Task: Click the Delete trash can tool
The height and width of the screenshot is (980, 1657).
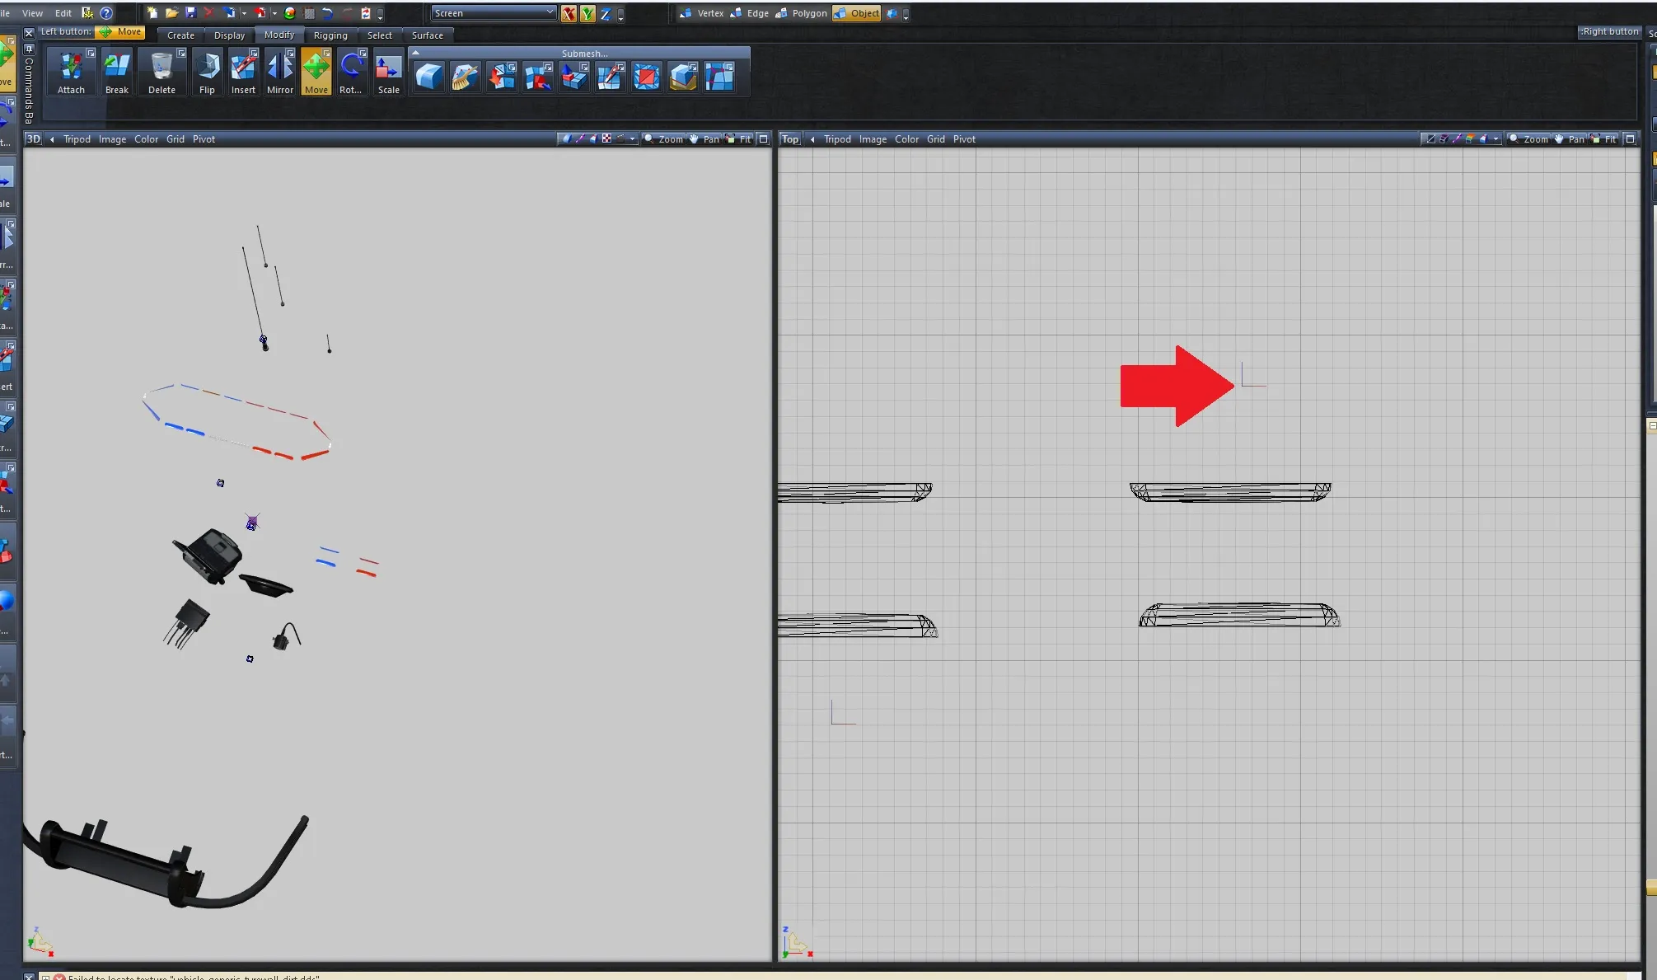Action: point(161,72)
